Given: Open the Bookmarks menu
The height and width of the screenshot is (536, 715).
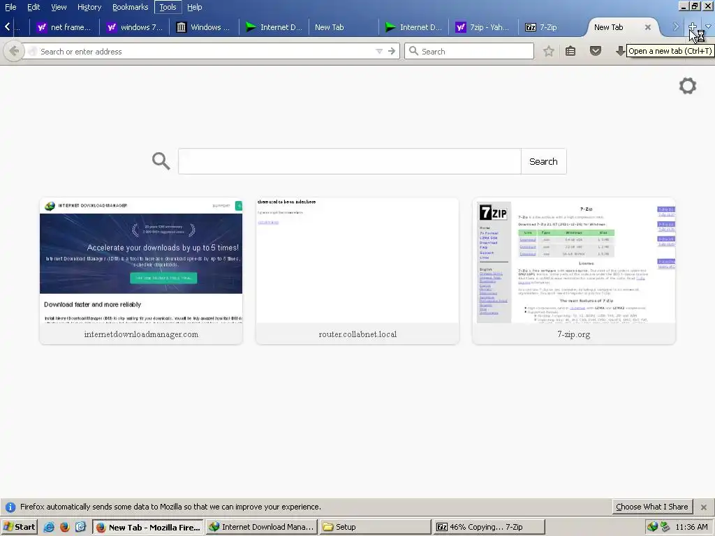Looking at the screenshot, I should (130, 7).
